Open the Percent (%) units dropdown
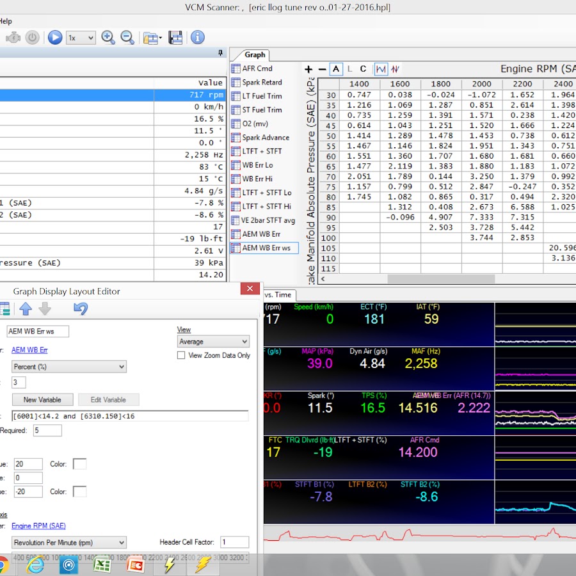This screenshot has width=576, height=576. pos(69,367)
